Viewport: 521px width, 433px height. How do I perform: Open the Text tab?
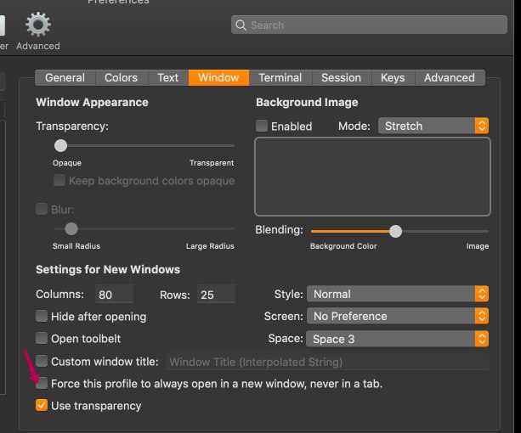pyautogui.click(x=168, y=77)
